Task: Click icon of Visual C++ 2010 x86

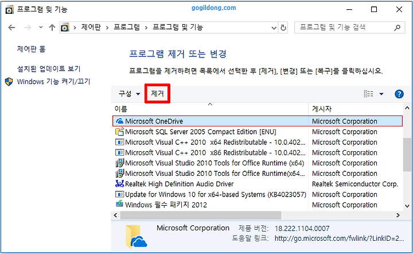Action: tap(119, 152)
